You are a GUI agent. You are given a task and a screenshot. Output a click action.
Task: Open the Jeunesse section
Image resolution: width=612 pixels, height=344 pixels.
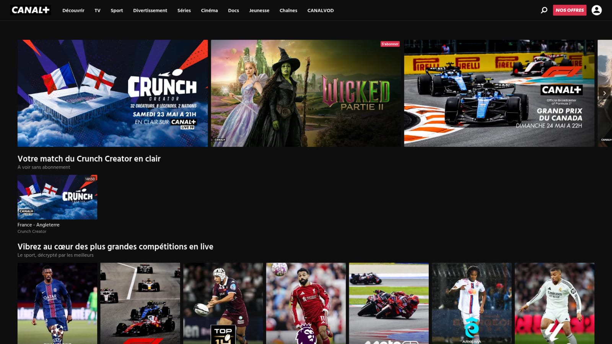point(259,10)
